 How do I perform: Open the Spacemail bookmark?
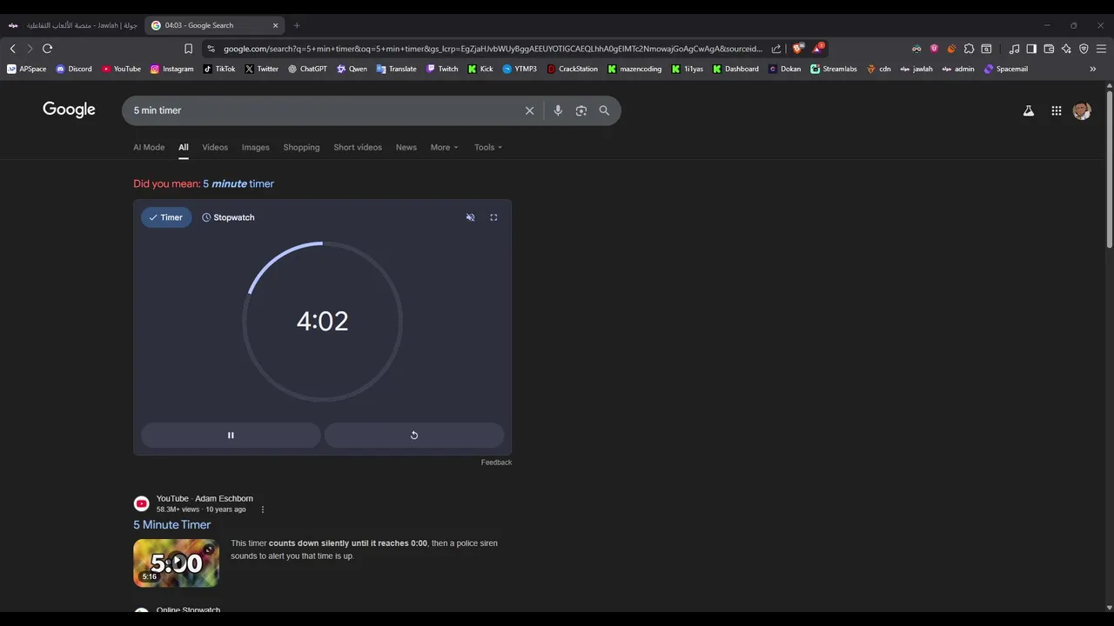(1006, 69)
